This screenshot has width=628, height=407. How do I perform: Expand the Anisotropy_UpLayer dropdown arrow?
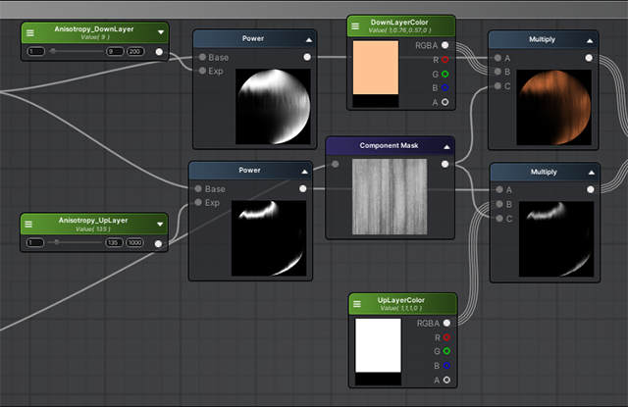pos(160,224)
